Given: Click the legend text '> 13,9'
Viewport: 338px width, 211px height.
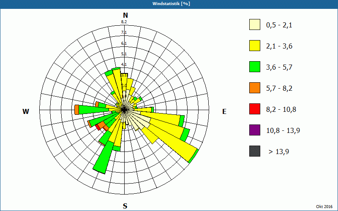Looking at the screenshot, I should pos(279,152).
